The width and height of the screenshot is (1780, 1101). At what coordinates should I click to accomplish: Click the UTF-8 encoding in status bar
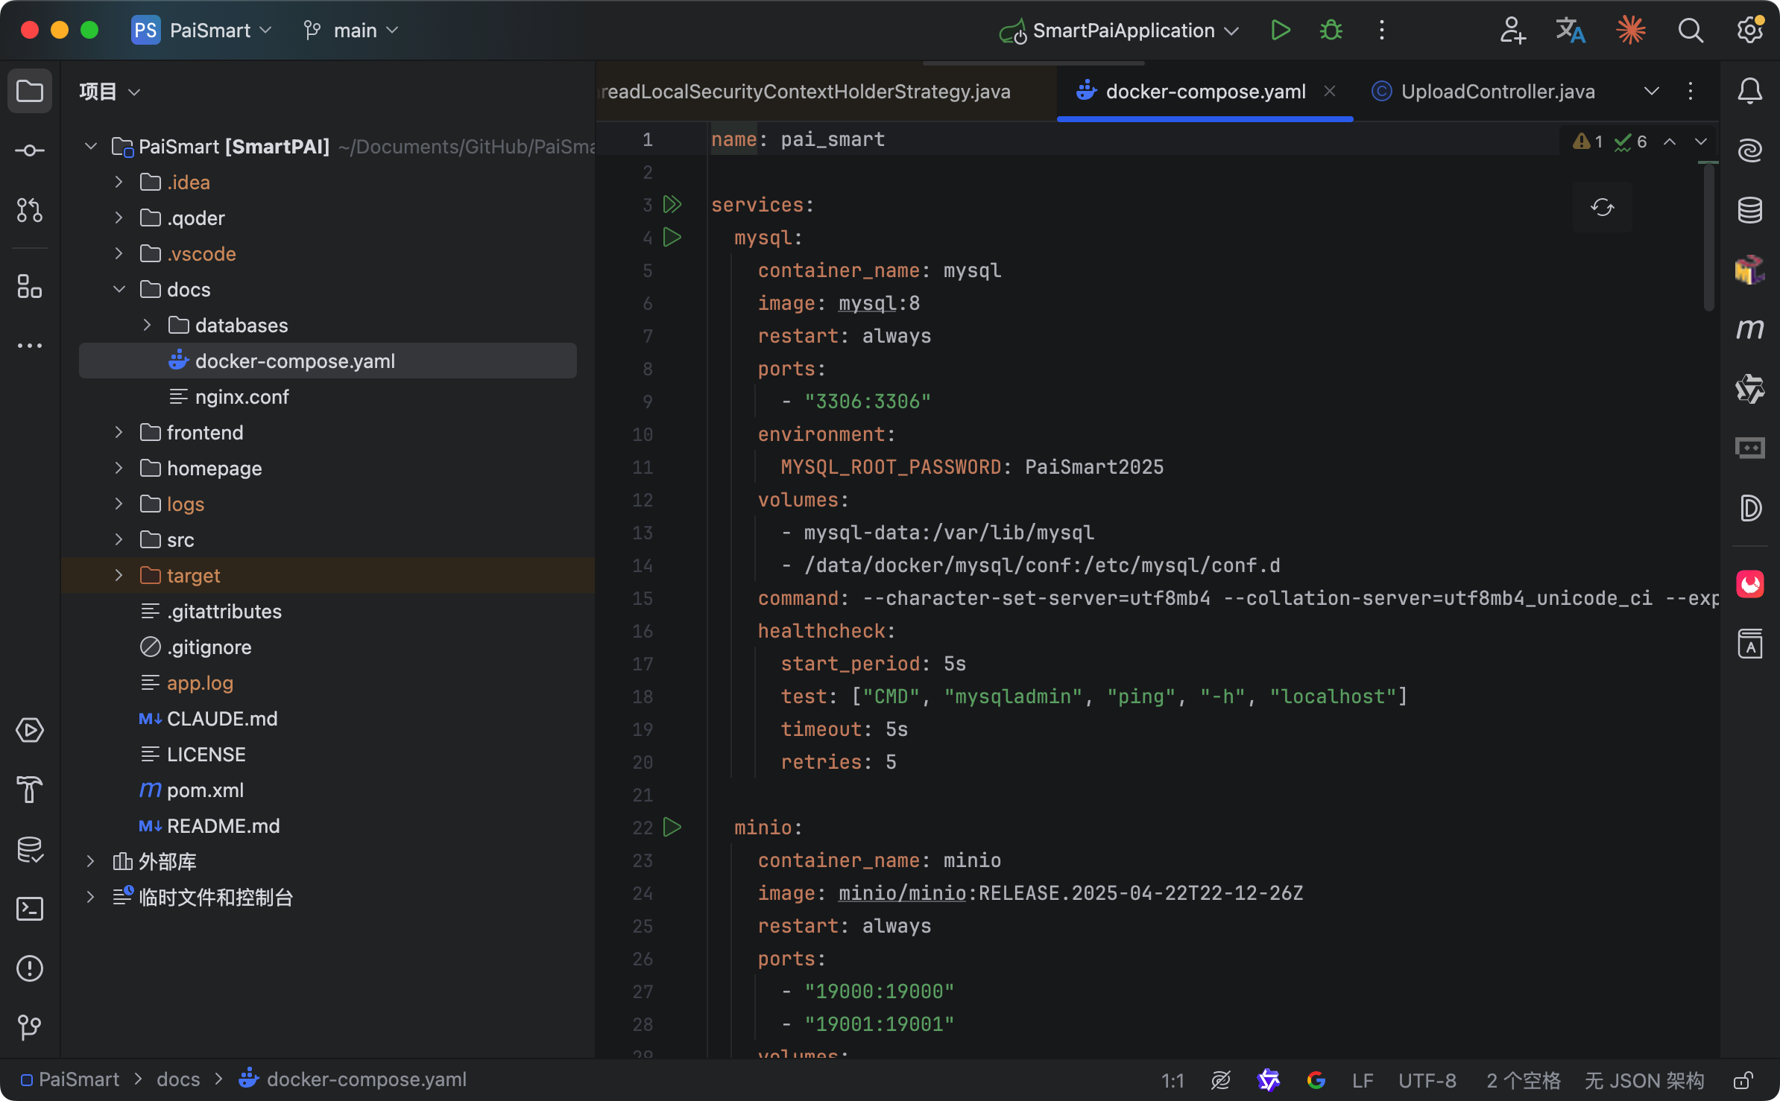(x=1427, y=1080)
